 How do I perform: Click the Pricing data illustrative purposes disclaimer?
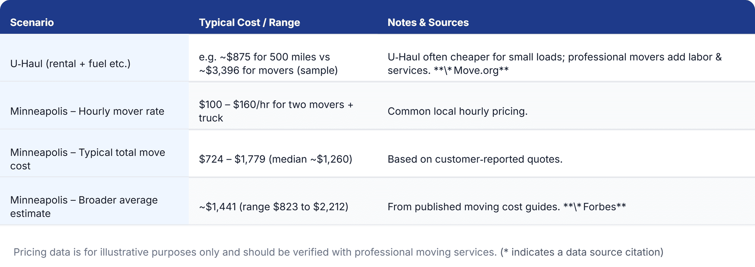click(255, 252)
